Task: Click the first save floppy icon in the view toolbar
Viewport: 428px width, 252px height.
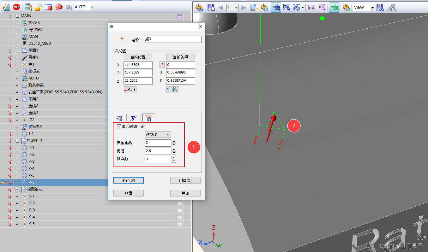Action: (x=211, y=8)
